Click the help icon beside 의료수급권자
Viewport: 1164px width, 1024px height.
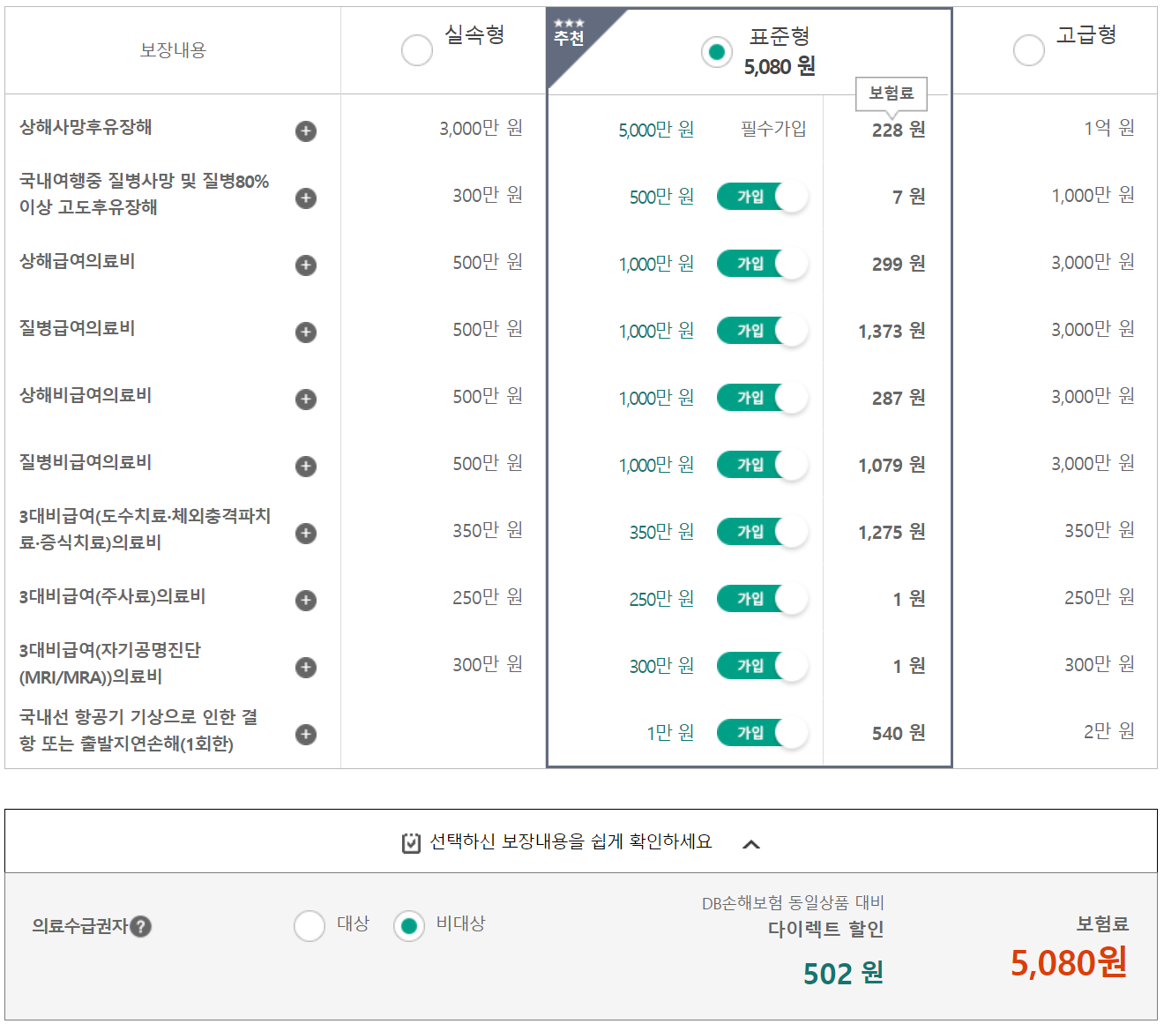pyautogui.click(x=141, y=927)
